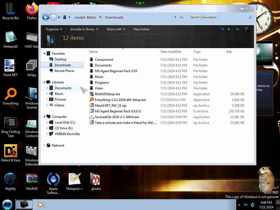The height and width of the screenshot is (210, 280).
Task: Create a New folder
Action: (142, 29)
